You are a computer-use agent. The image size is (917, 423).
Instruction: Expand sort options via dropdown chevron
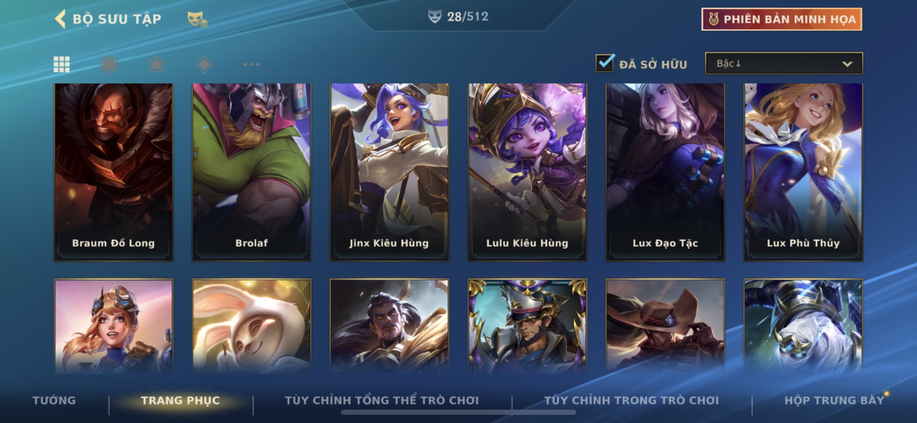(847, 64)
